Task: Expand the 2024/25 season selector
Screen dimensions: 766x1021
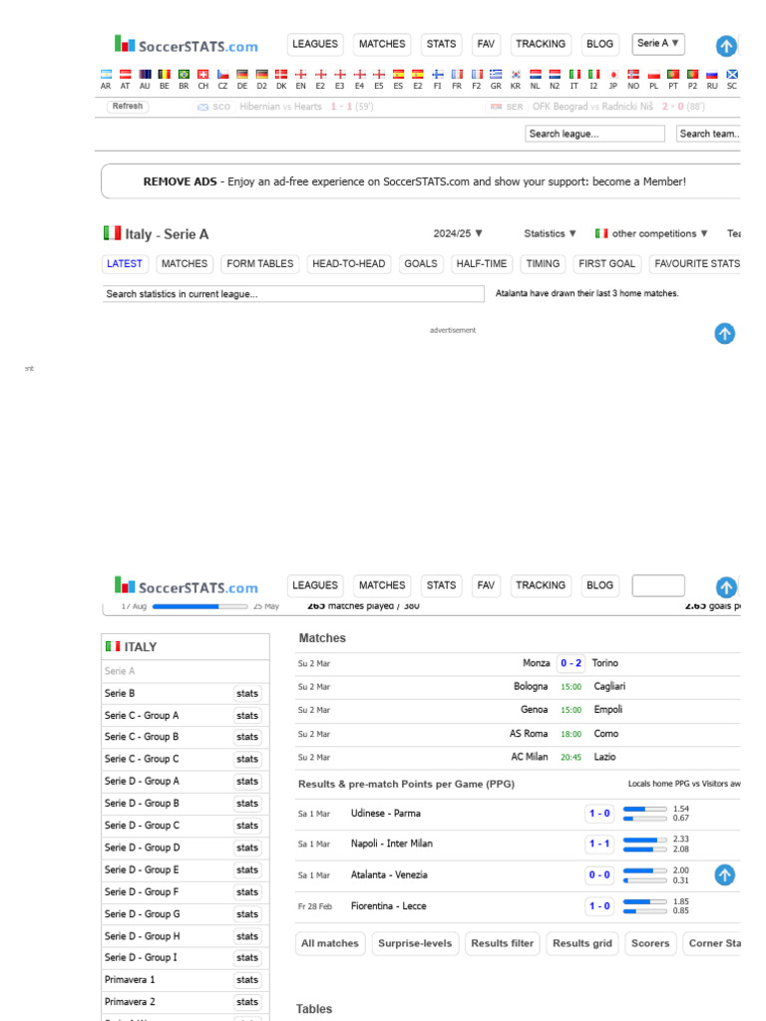Action: [x=458, y=233]
